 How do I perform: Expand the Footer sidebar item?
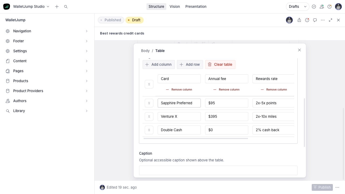pos(47,41)
